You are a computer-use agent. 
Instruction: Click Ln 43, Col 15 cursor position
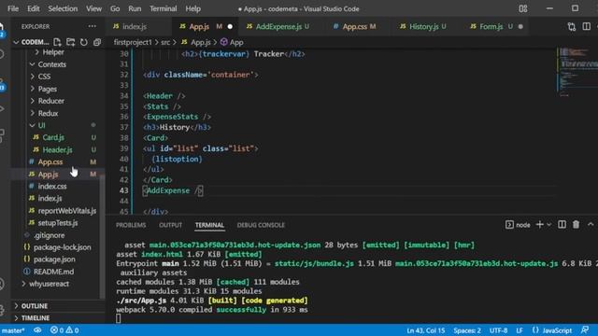[426, 330]
